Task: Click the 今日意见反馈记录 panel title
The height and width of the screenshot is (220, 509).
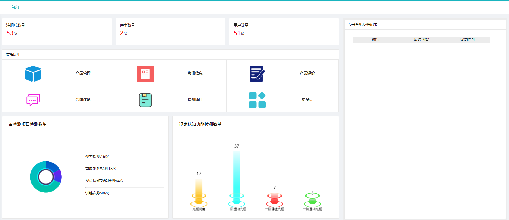Action: pyautogui.click(x=362, y=25)
